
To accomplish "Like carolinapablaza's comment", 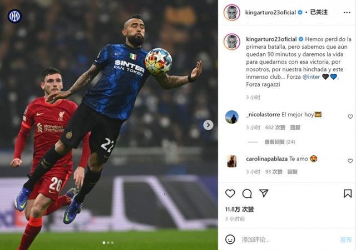I will click(x=350, y=161).
